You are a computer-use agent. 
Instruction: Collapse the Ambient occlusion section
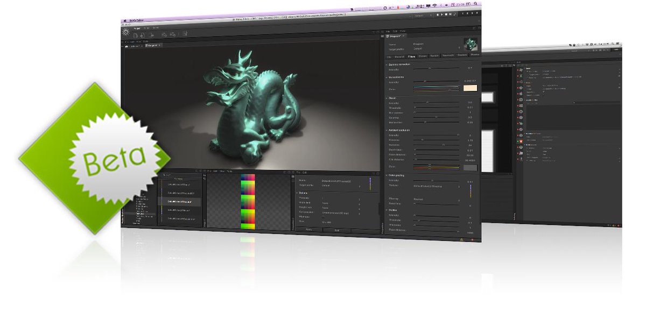387,130
